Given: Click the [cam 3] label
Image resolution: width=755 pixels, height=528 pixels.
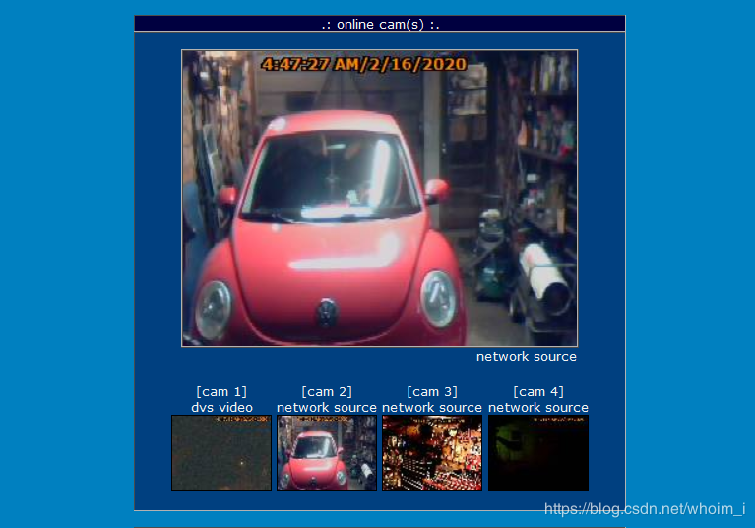Looking at the screenshot, I should pos(432,392).
